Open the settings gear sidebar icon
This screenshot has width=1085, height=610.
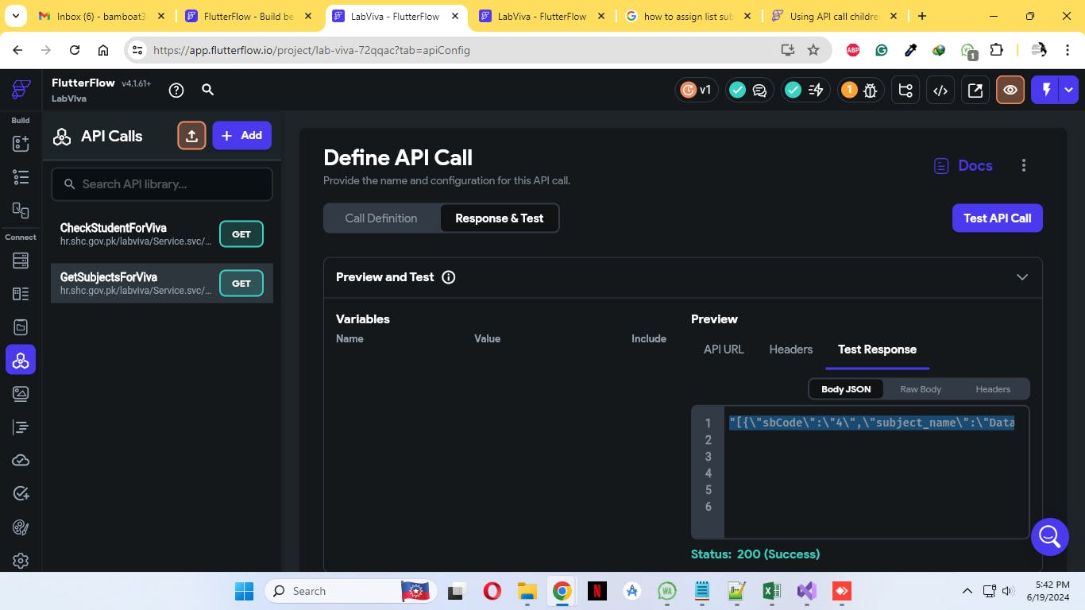click(21, 561)
